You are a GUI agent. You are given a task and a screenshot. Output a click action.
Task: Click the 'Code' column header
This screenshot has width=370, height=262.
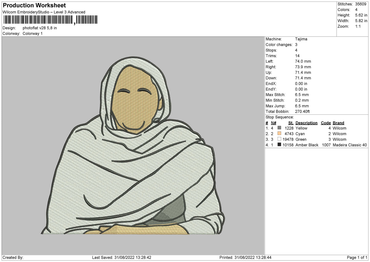click(326, 123)
